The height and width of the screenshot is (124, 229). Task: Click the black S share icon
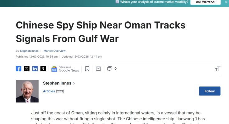point(43,69)
